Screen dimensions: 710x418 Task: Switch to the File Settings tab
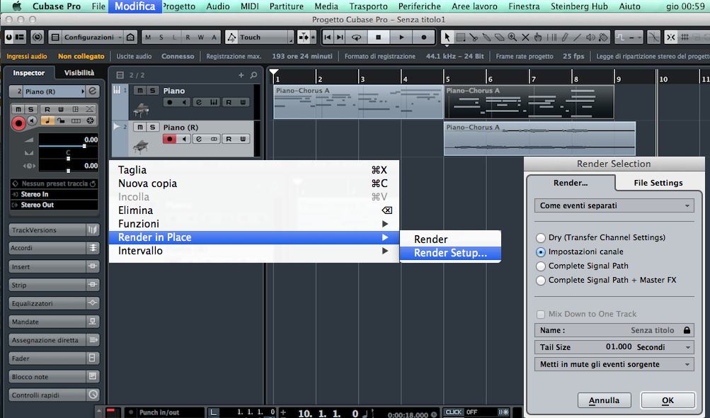tap(658, 183)
